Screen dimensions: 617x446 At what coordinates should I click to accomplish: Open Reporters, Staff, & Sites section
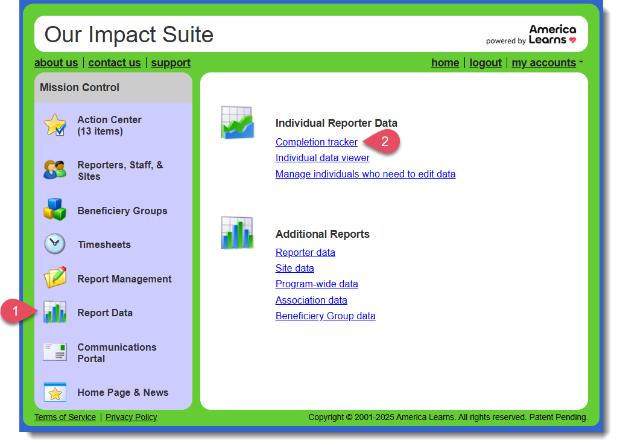pos(120,171)
